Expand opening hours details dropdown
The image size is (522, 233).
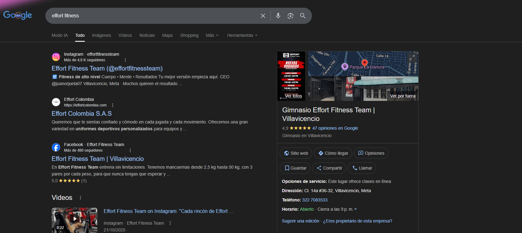356,209
